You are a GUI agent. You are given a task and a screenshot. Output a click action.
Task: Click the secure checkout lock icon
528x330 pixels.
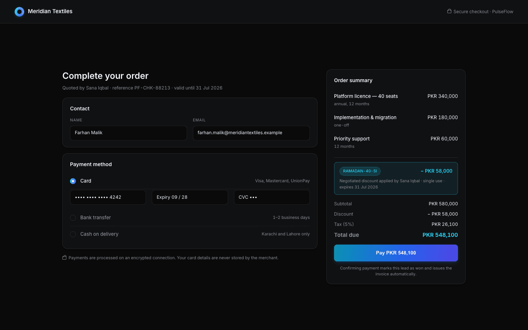[449, 11]
